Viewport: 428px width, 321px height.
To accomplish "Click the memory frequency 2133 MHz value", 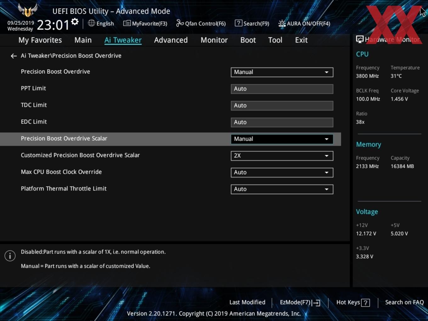I will (x=367, y=166).
